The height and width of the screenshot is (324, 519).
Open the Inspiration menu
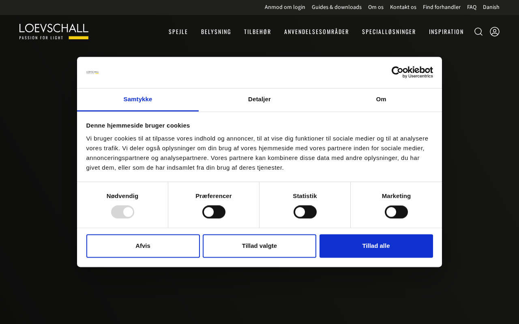tap(446, 32)
